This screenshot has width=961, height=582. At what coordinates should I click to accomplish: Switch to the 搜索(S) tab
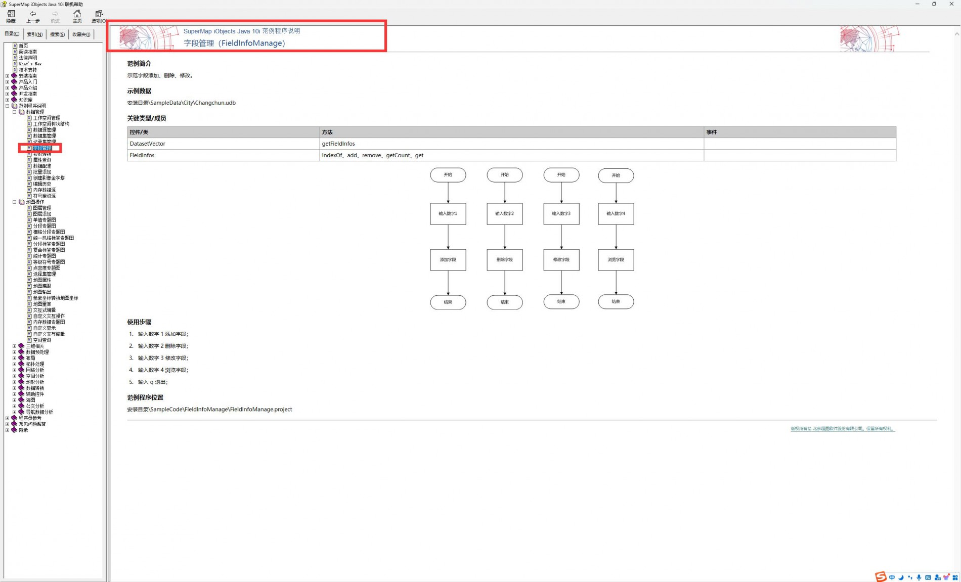(x=57, y=34)
